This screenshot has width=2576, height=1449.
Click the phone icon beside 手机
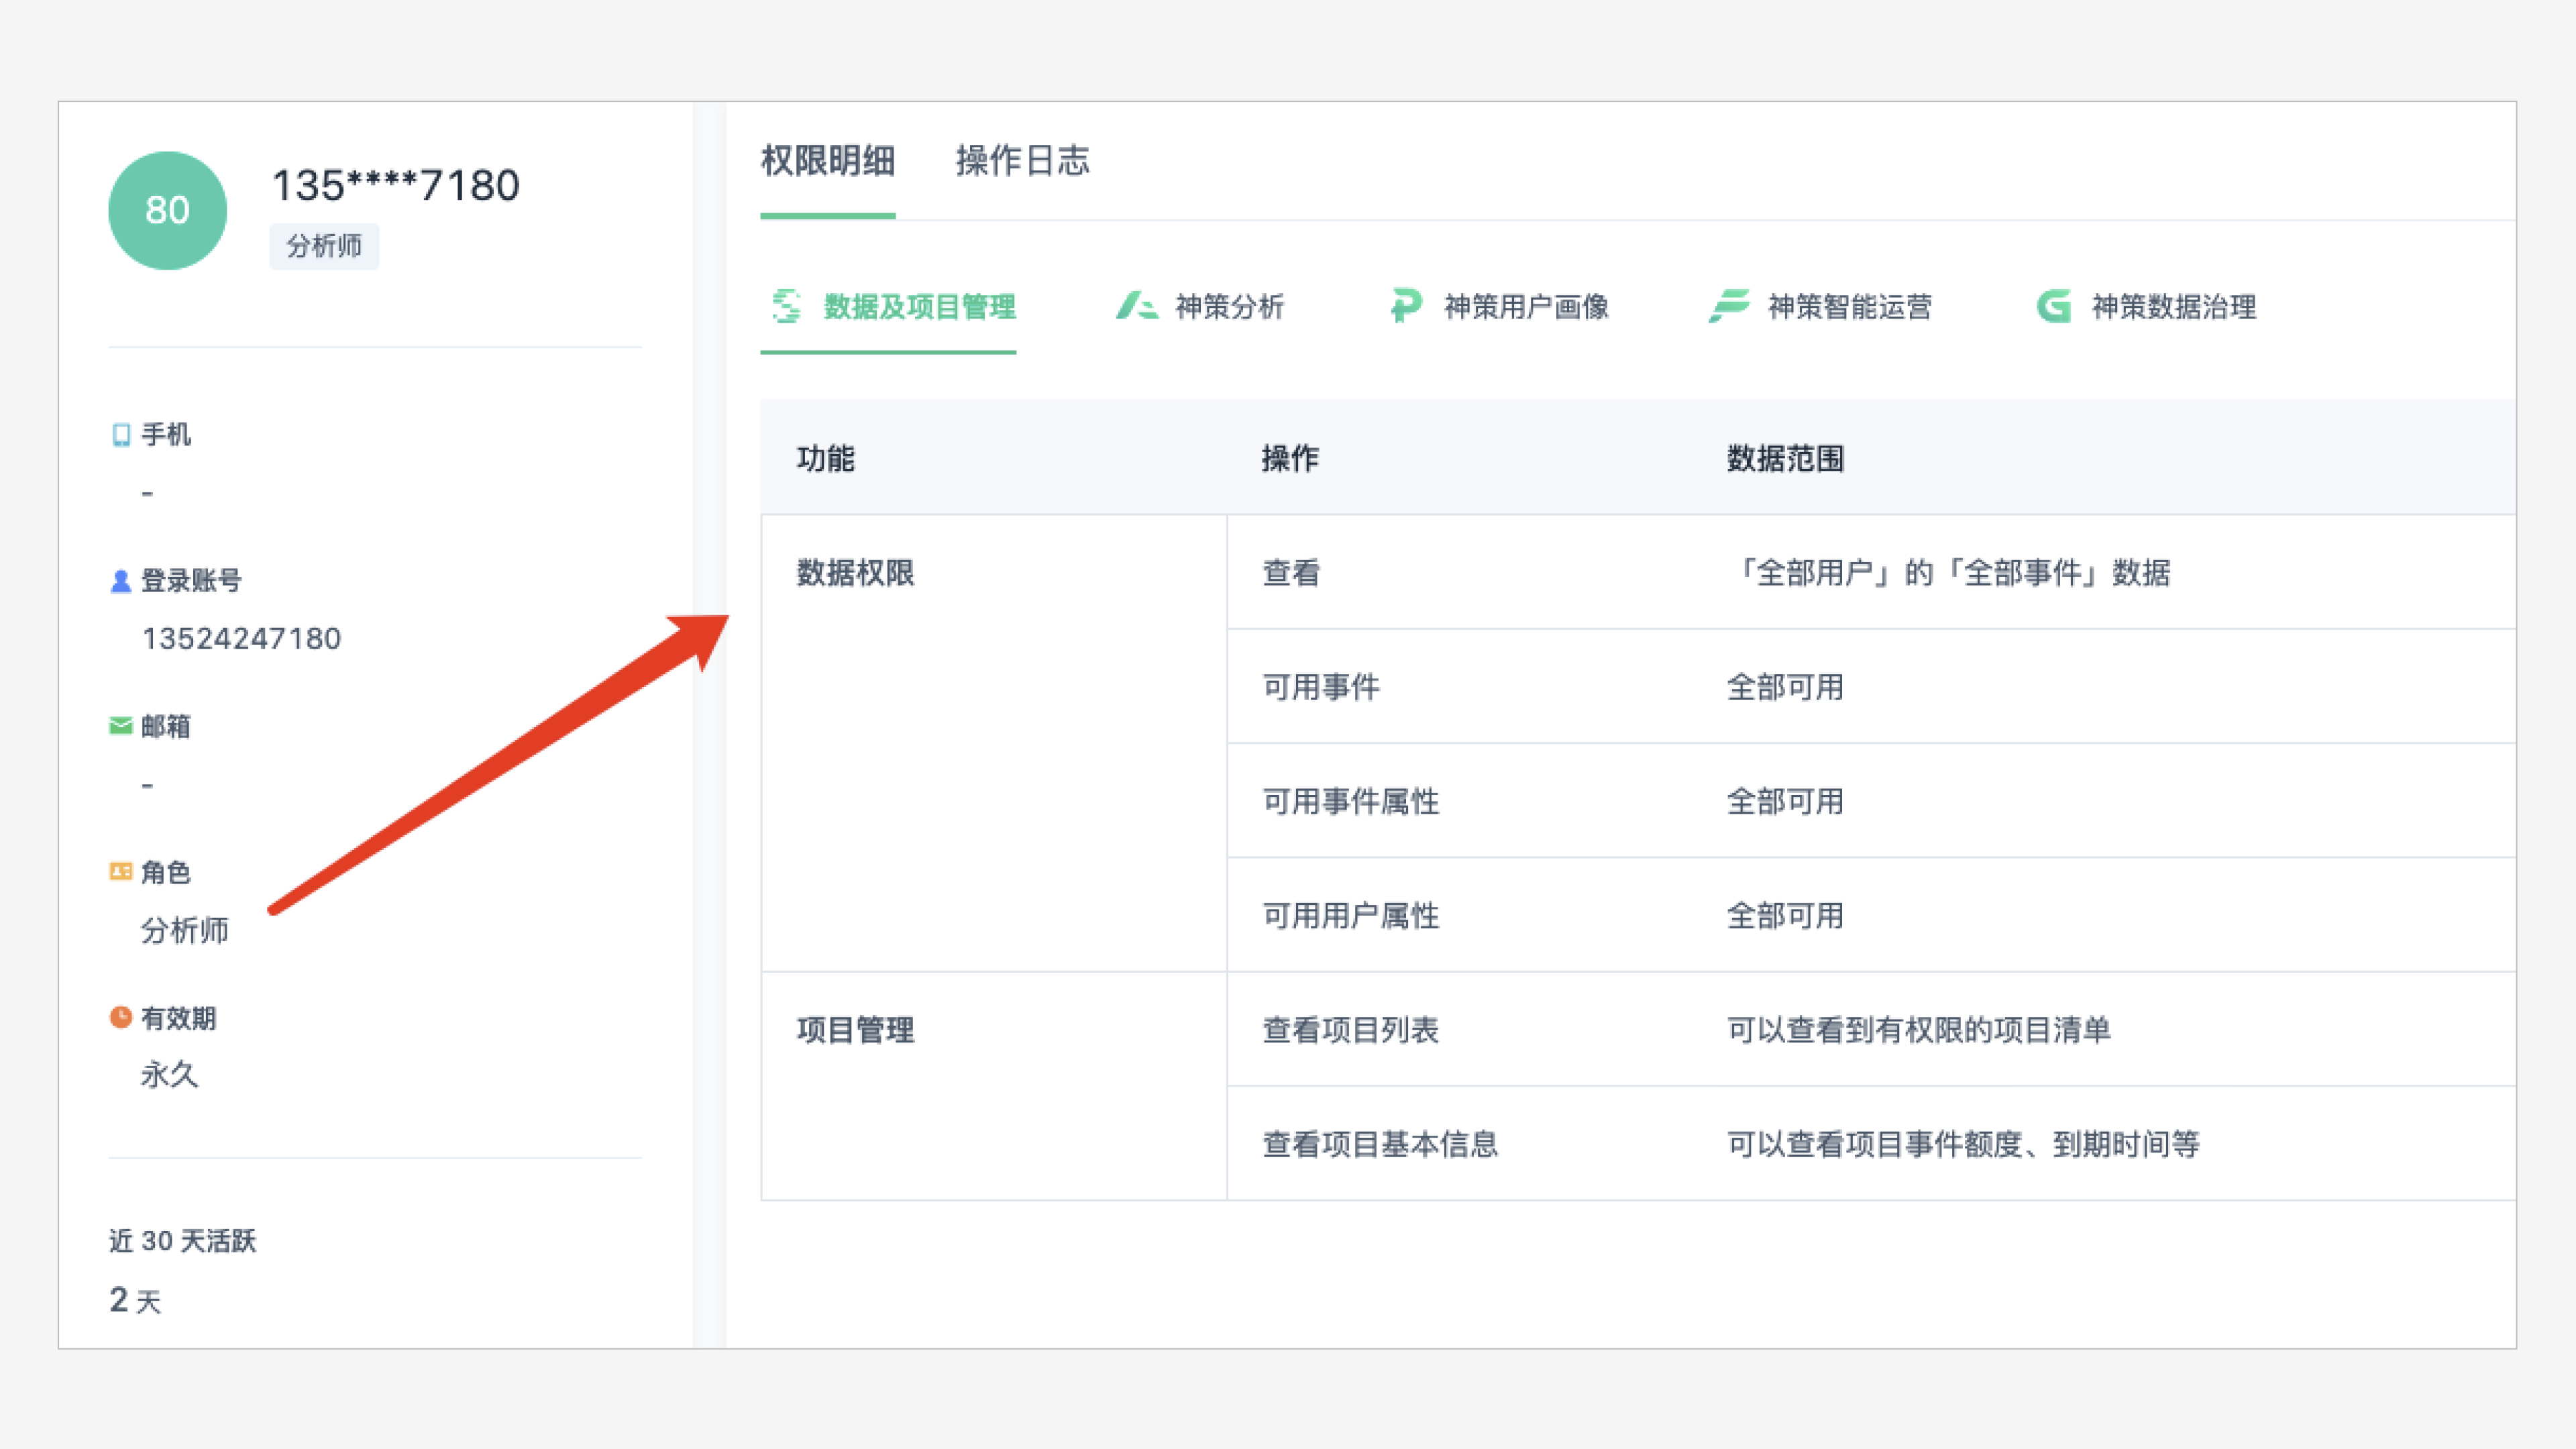tap(121, 435)
